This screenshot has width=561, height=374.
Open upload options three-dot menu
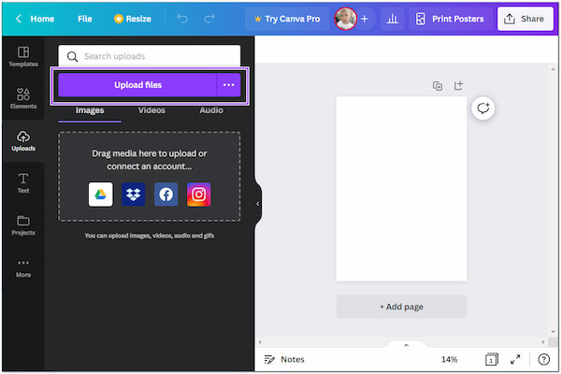tap(229, 85)
